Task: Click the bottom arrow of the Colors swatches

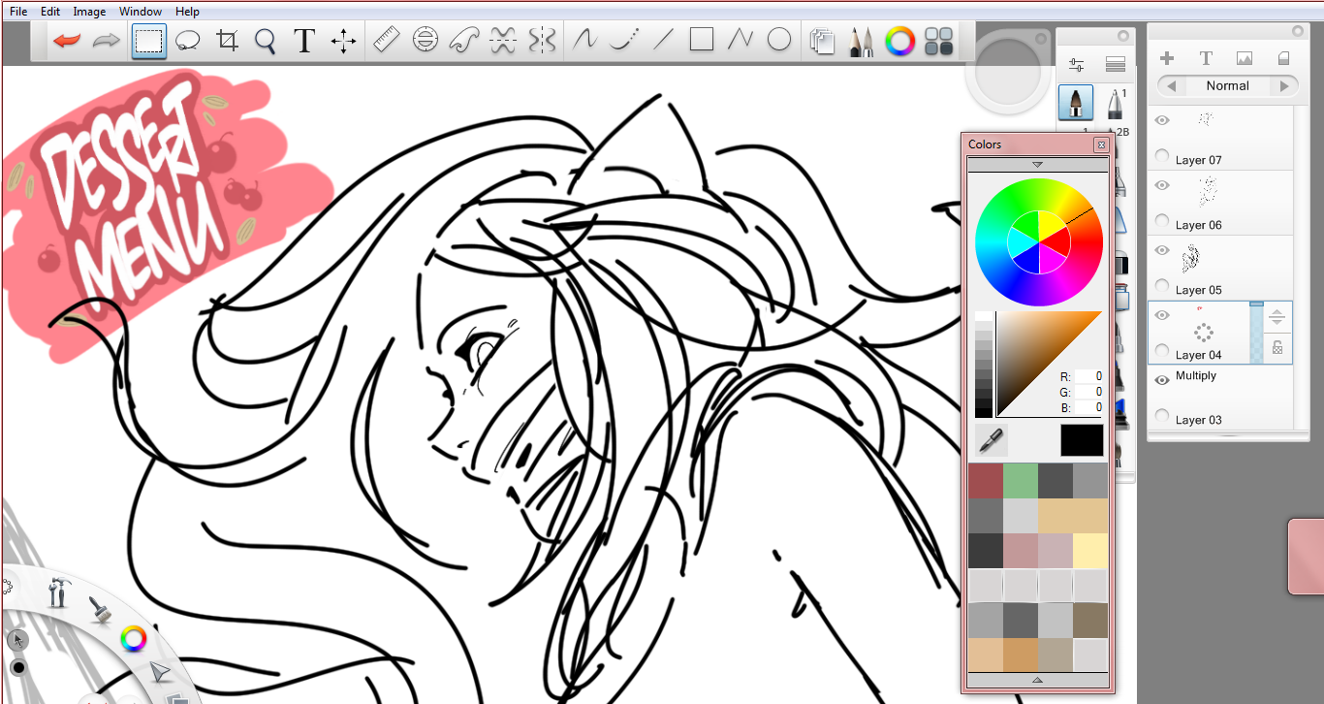Action: 1037,681
